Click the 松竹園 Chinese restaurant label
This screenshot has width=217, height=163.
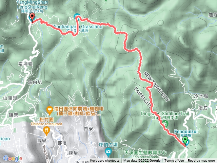(x=46, y=122)
